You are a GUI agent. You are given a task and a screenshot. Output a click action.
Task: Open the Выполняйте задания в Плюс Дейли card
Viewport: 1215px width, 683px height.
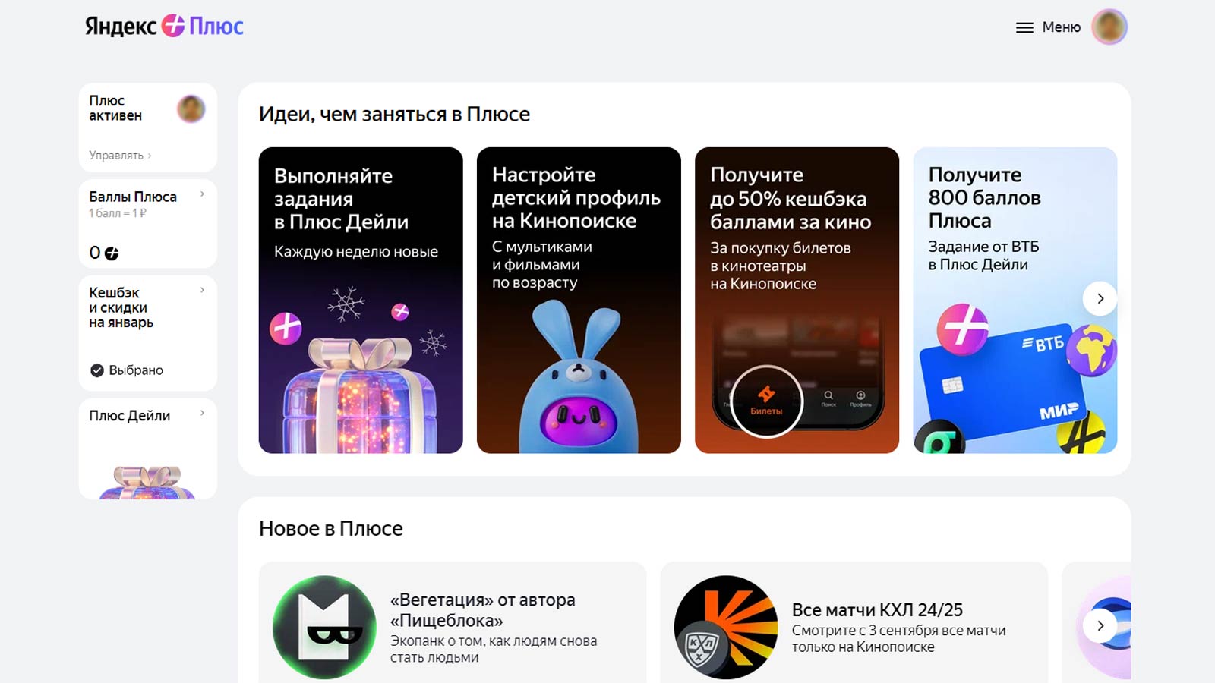tap(361, 301)
